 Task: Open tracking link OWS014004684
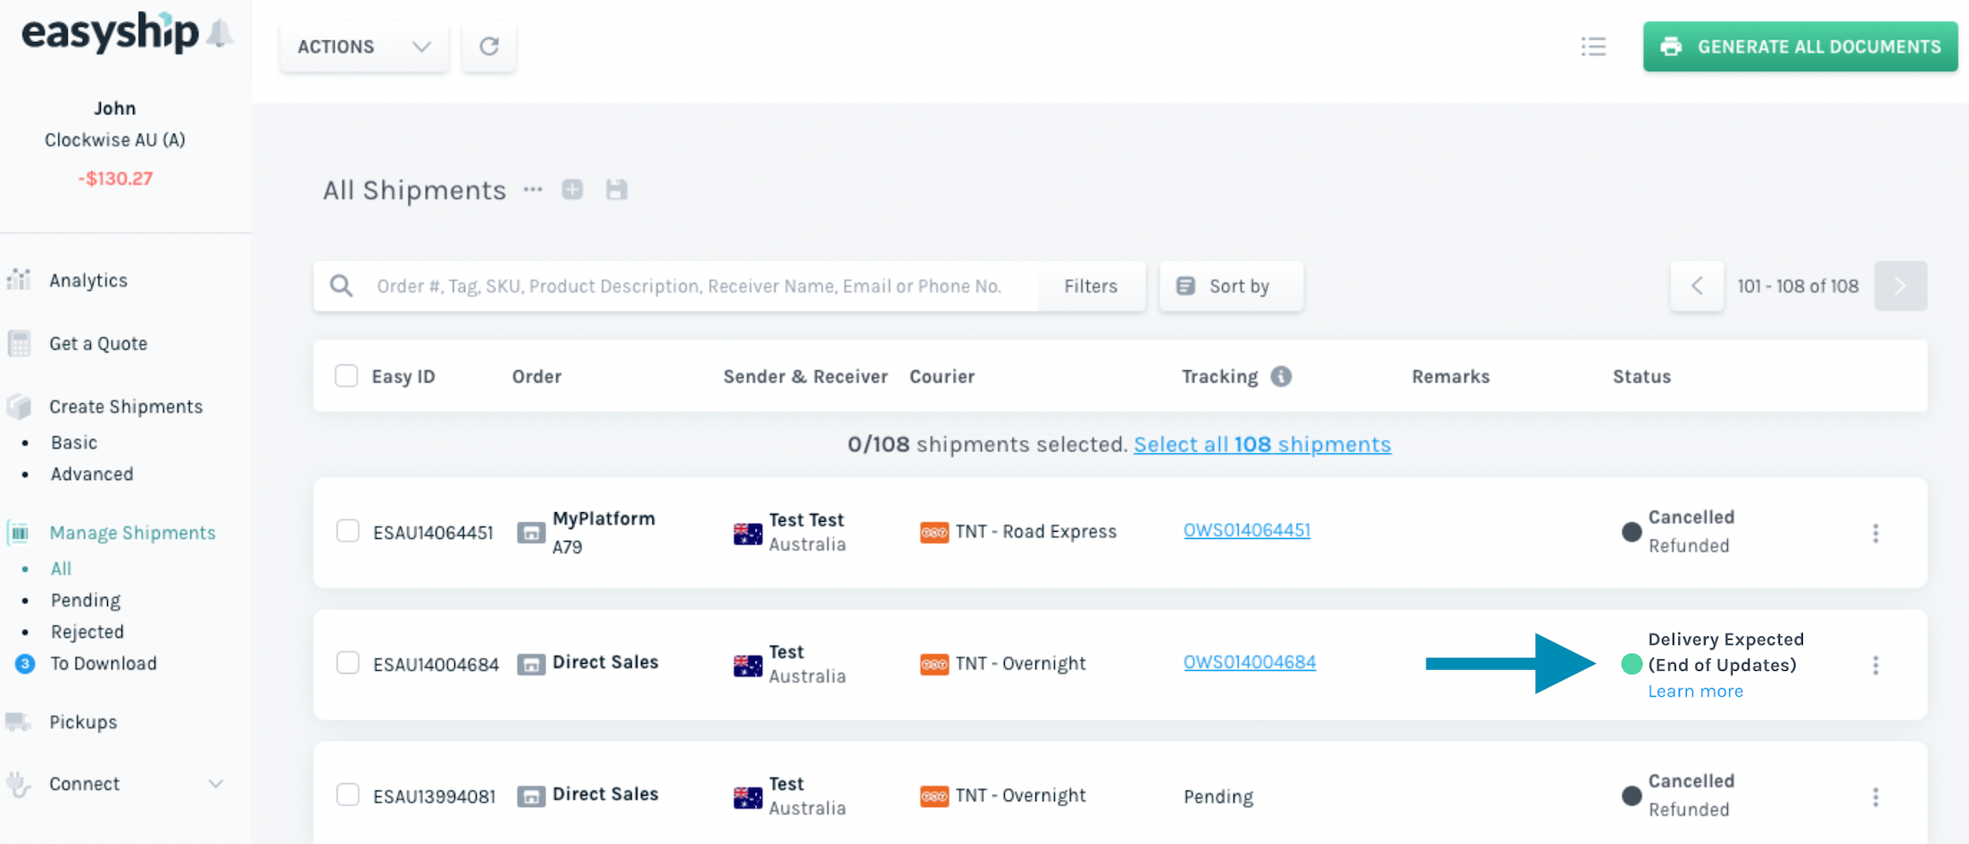pos(1250,662)
